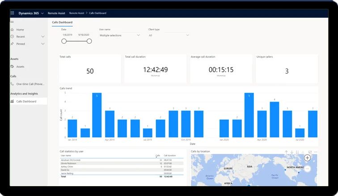Open Assets in the sidebar
The height and width of the screenshot is (196, 338).
click(20, 66)
